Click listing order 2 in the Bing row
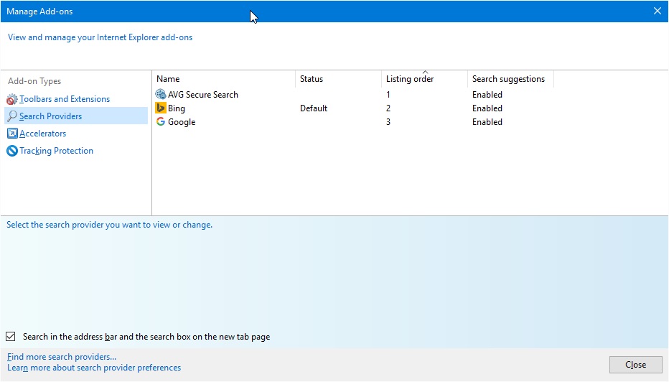 (x=388, y=108)
